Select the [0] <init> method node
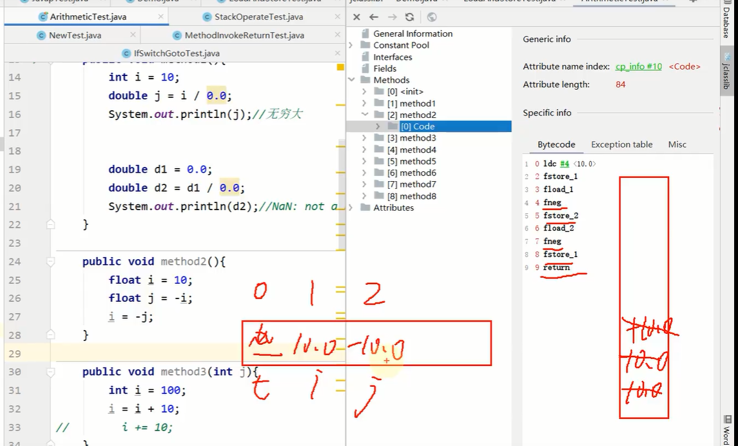The height and width of the screenshot is (446, 738). (405, 92)
